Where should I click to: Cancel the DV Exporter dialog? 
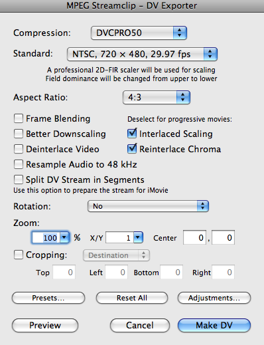point(140,325)
